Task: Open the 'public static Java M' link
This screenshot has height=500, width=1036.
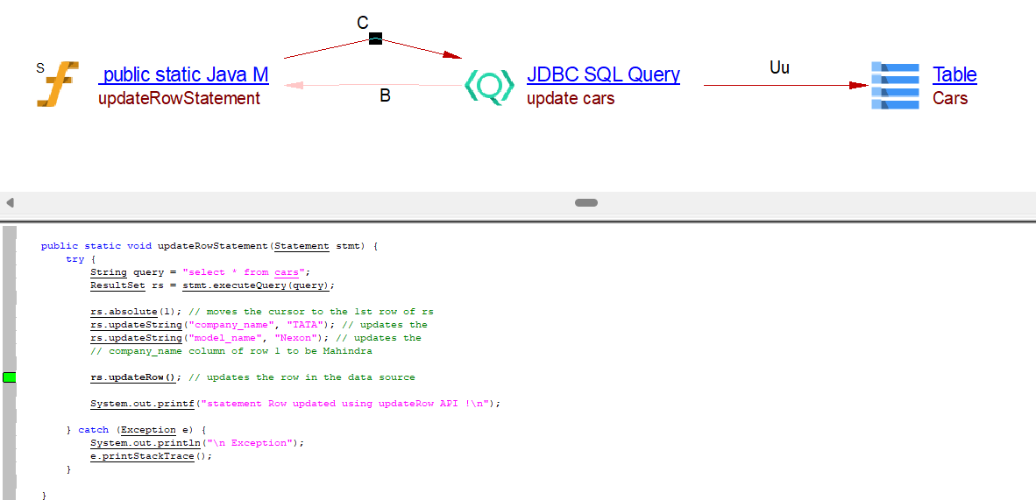Action: point(185,75)
